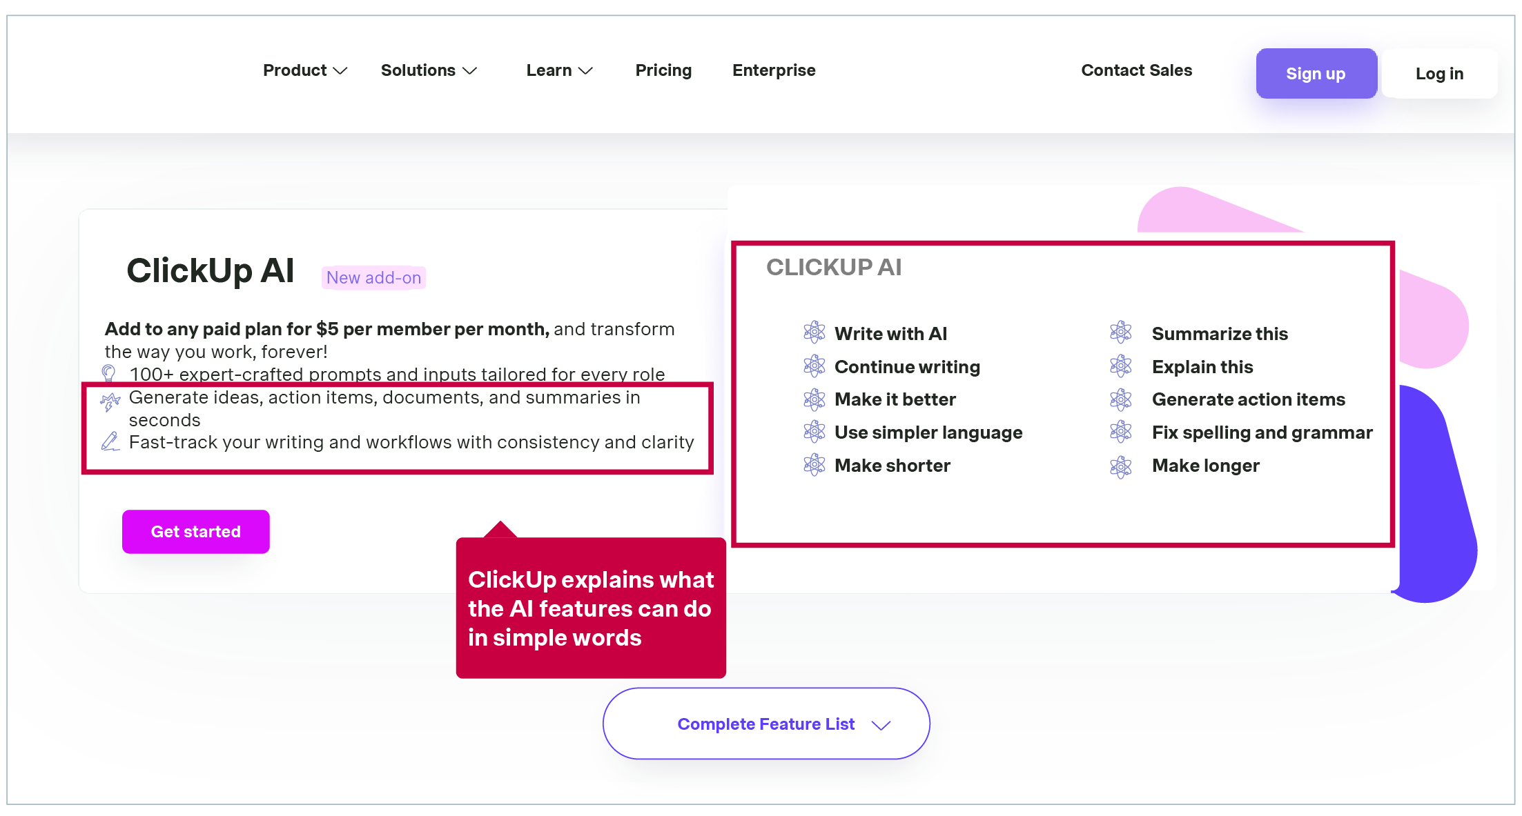Open the Solutions dropdown menu

429,70
